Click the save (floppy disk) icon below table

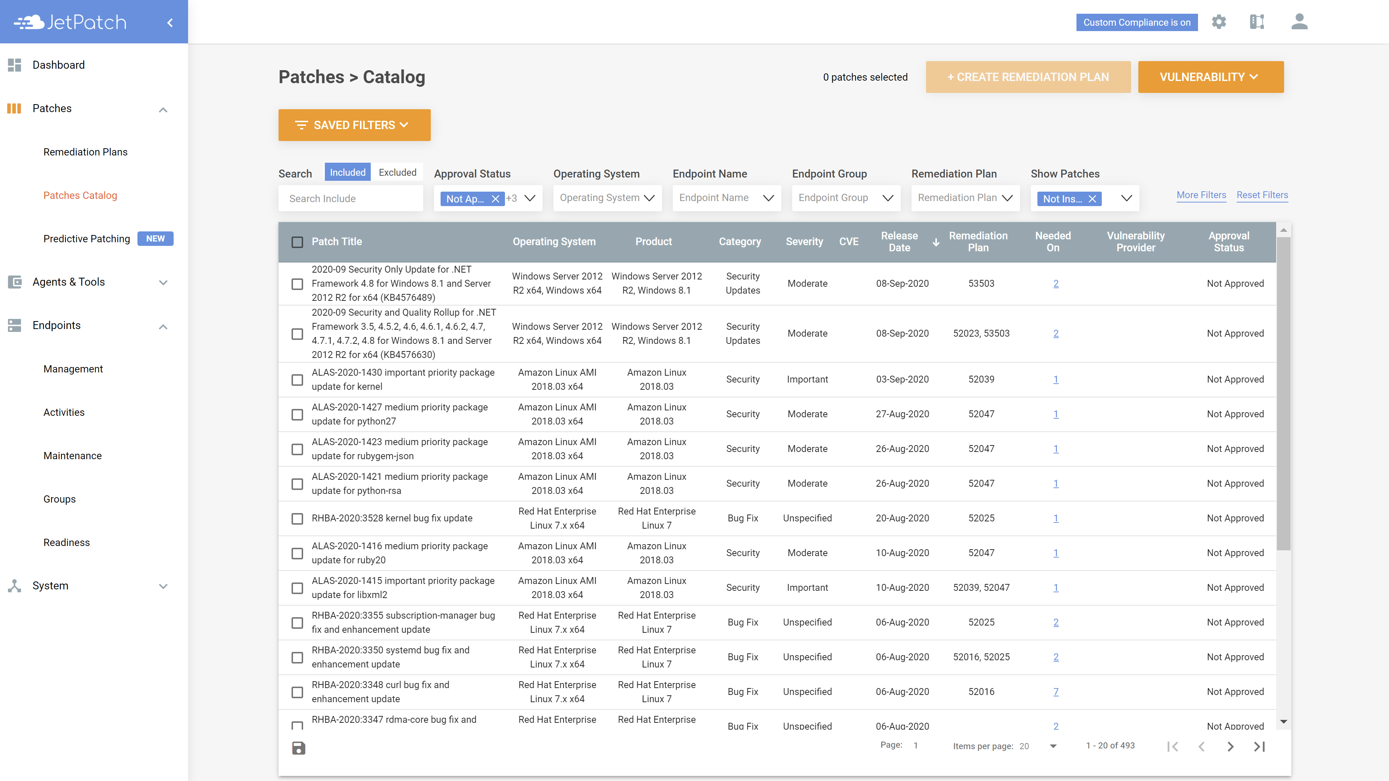(x=298, y=748)
